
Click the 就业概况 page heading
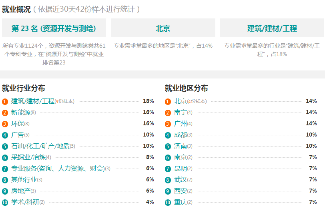[16, 9]
